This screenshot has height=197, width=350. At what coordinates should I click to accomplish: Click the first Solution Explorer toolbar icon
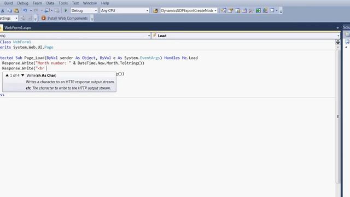pos(347,35)
